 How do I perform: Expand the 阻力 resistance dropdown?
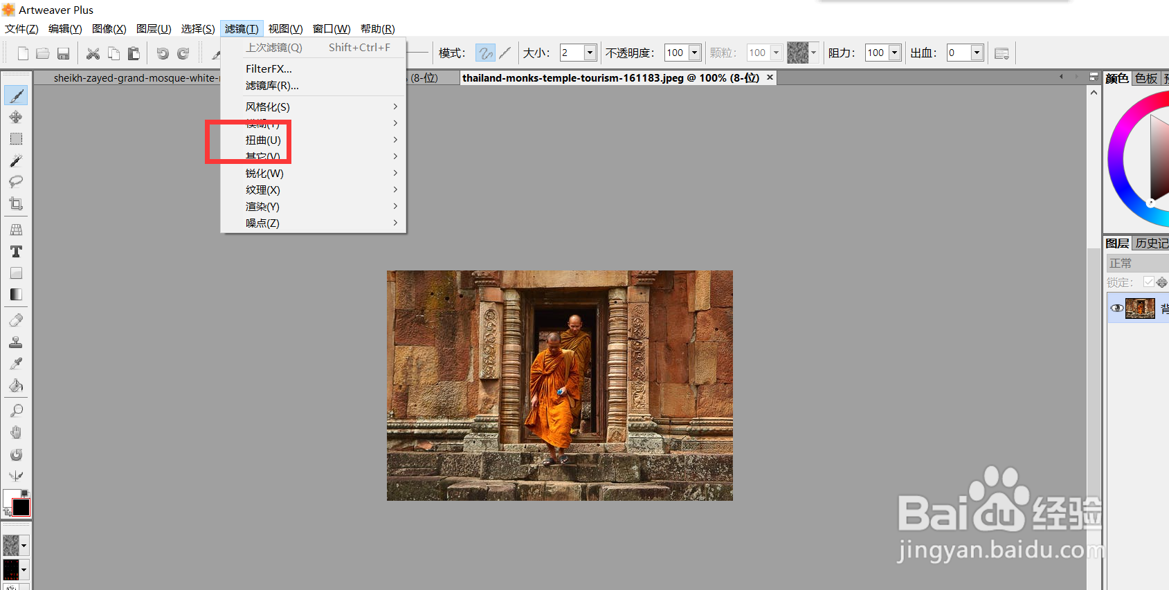pyautogui.click(x=894, y=53)
